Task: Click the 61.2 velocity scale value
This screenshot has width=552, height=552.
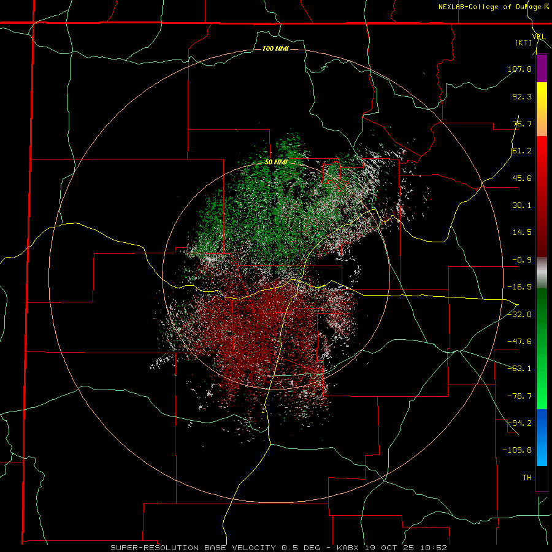Action: pos(522,151)
